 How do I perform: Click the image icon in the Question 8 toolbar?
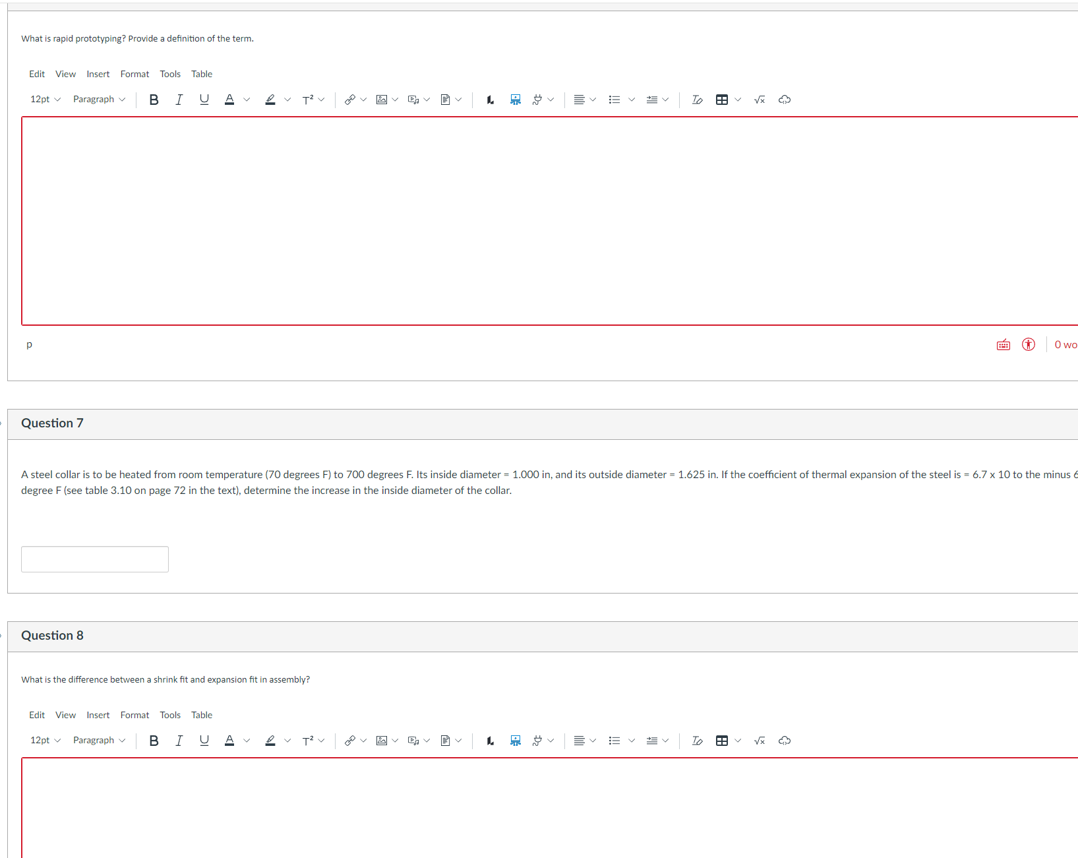tap(382, 741)
